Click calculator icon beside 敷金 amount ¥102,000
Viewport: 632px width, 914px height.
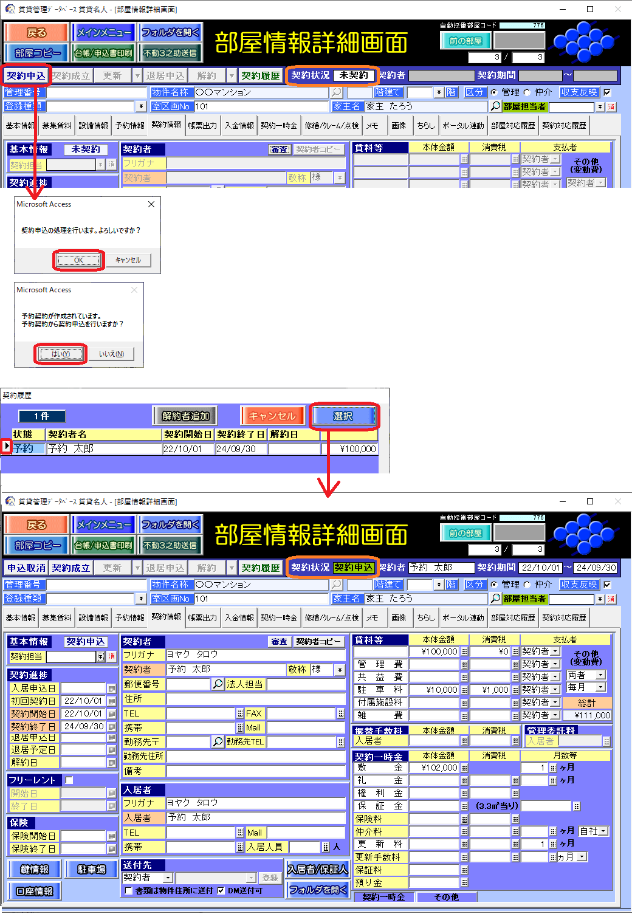pyautogui.click(x=464, y=768)
